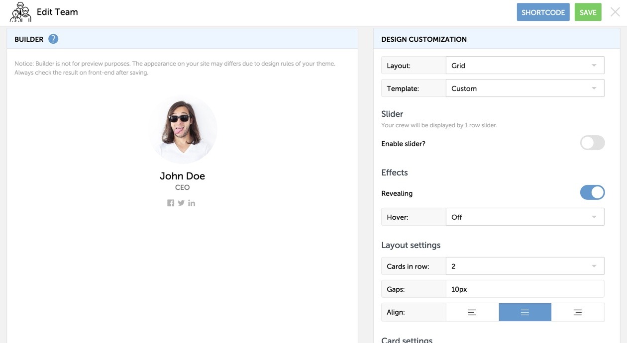The width and height of the screenshot is (627, 343).
Task: Select the center align icon
Action: coord(525,312)
